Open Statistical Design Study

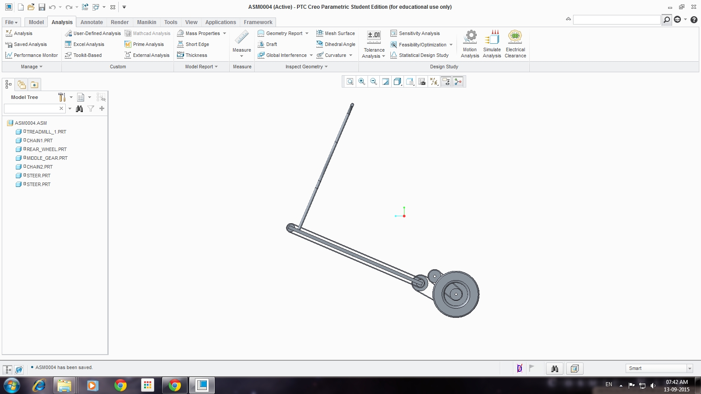point(419,55)
